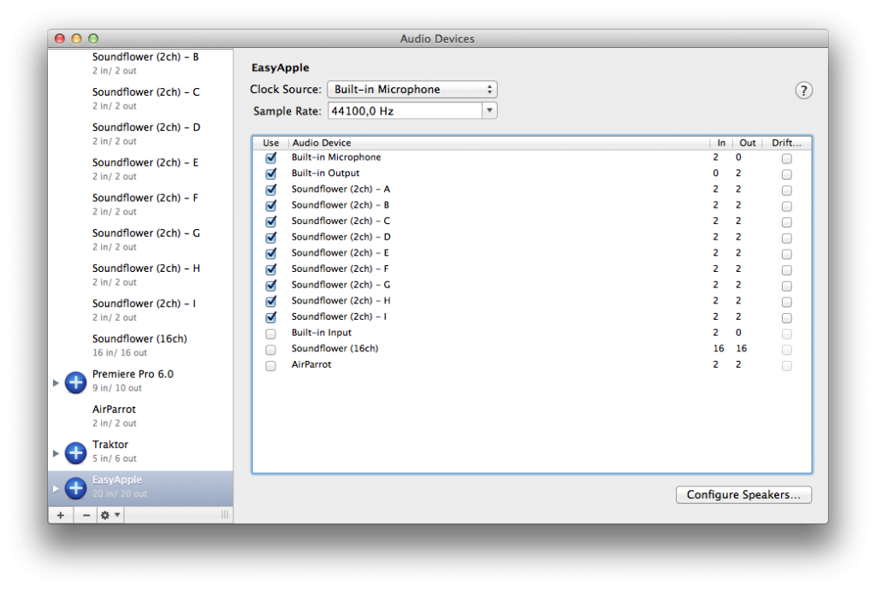Select AirParrot in the device sidebar

tap(112, 410)
